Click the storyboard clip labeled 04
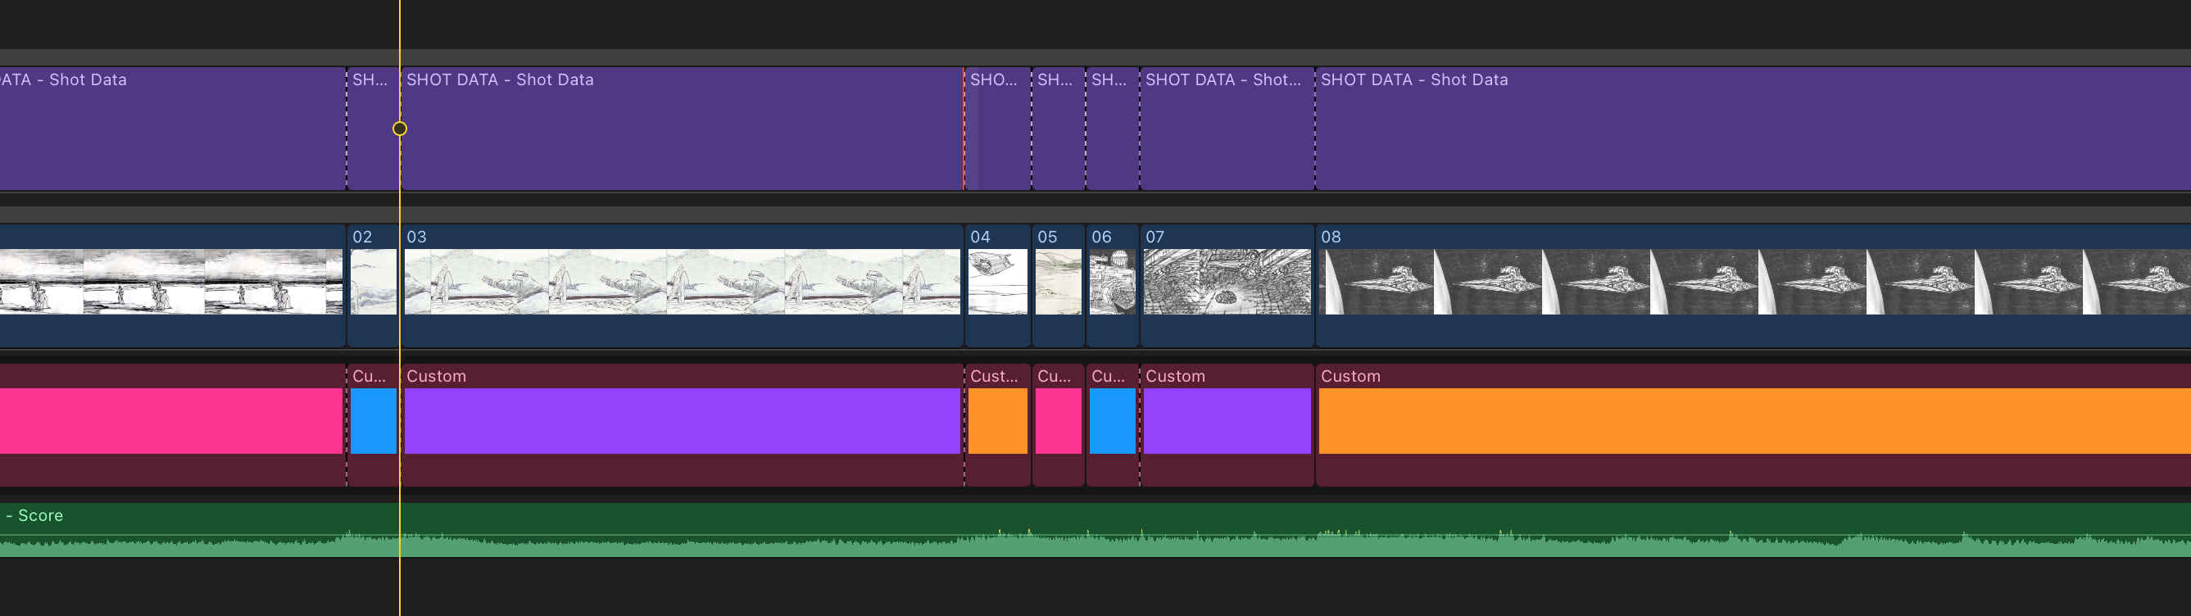This screenshot has height=616, width=2191. click(x=998, y=285)
